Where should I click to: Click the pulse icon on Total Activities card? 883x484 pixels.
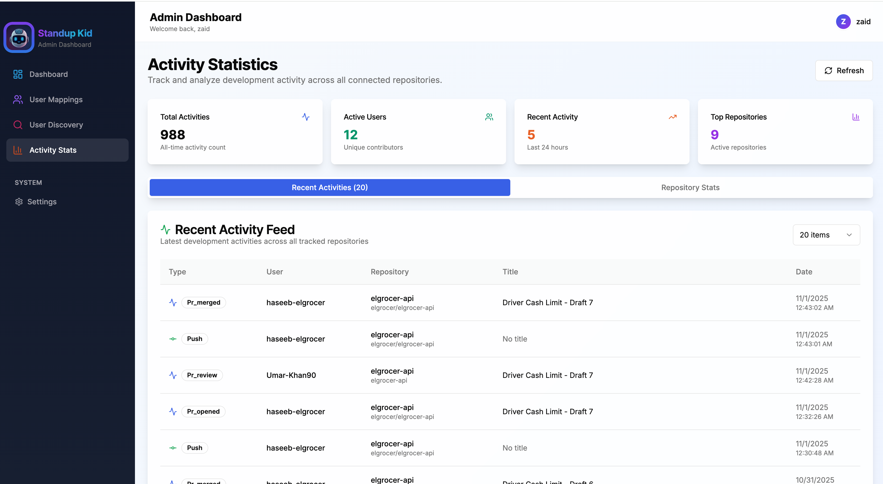coord(305,117)
